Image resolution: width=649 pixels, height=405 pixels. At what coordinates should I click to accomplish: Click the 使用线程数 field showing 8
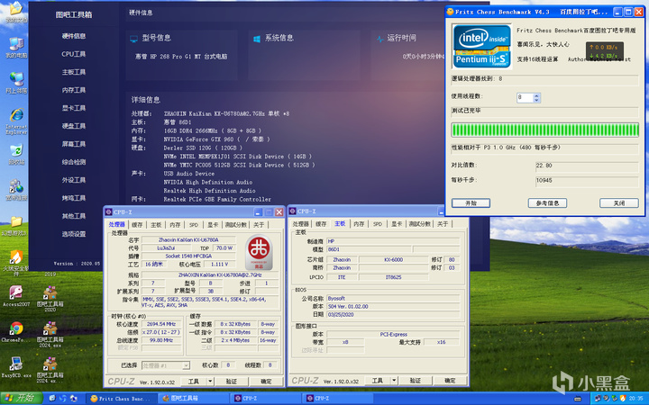click(525, 97)
